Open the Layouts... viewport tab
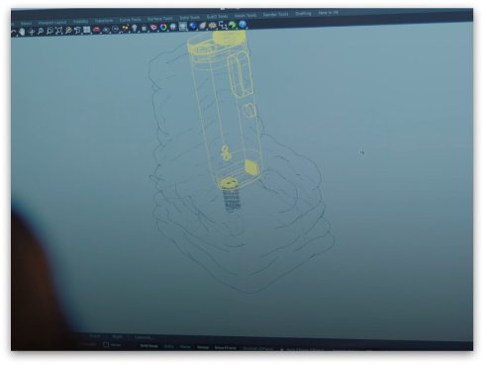The height and width of the screenshot is (365, 484). pos(145,337)
